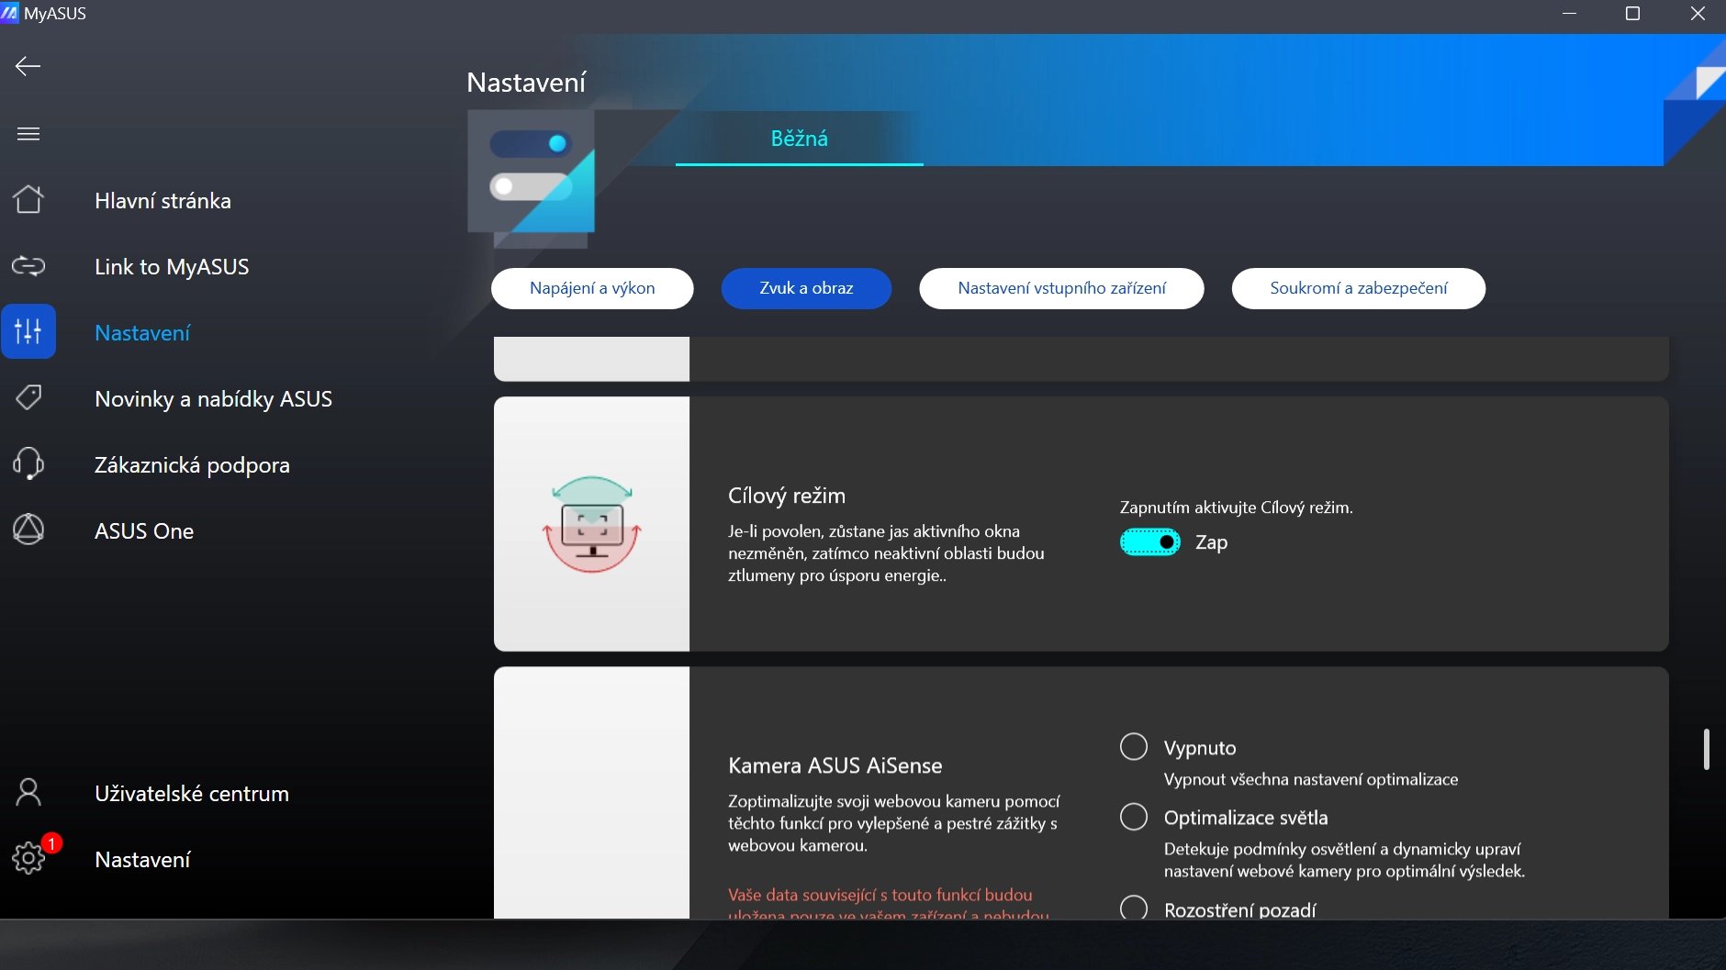The image size is (1726, 970).
Task: Click the Cílový režim heading
Action: [787, 496]
